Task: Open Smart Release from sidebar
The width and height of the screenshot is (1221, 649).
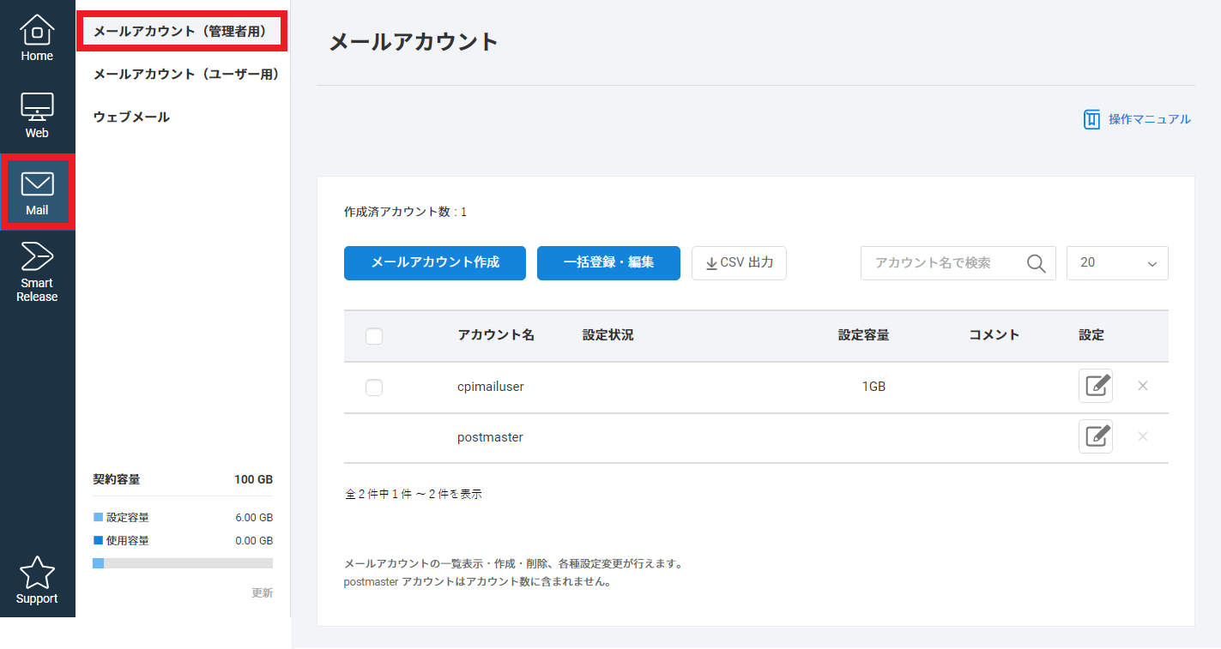Action: [x=37, y=272]
